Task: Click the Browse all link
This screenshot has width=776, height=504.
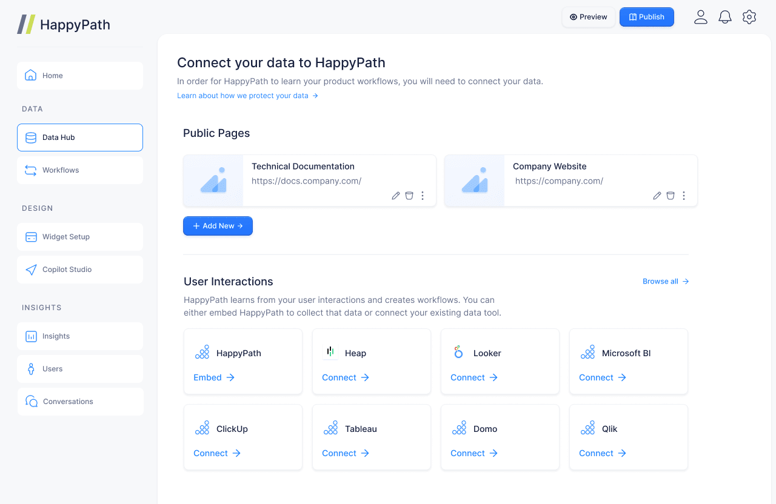Action: click(666, 281)
